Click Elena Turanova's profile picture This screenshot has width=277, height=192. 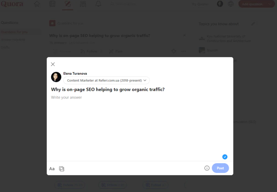(x=56, y=77)
